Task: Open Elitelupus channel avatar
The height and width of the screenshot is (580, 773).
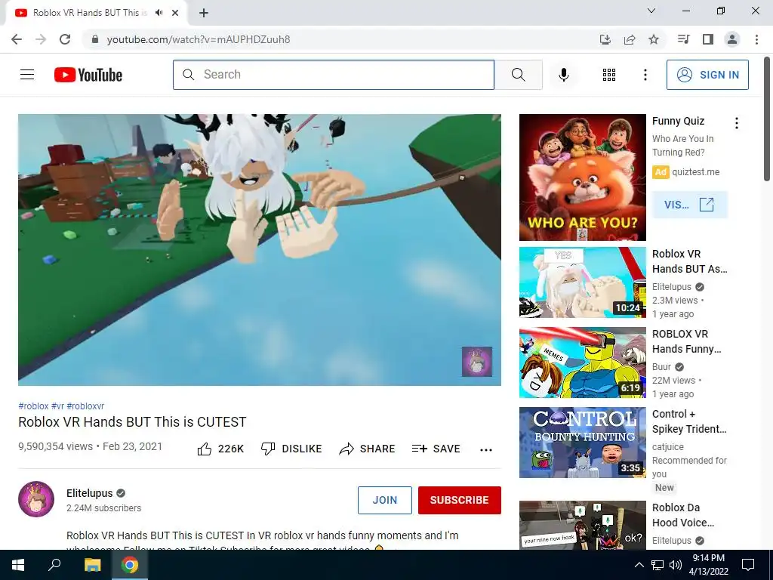Action: point(36,499)
